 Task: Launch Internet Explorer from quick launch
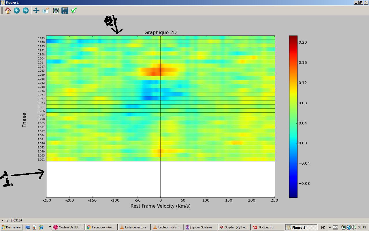coord(41,227)
